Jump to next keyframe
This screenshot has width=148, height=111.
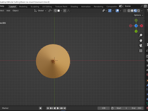click(61, 108)
